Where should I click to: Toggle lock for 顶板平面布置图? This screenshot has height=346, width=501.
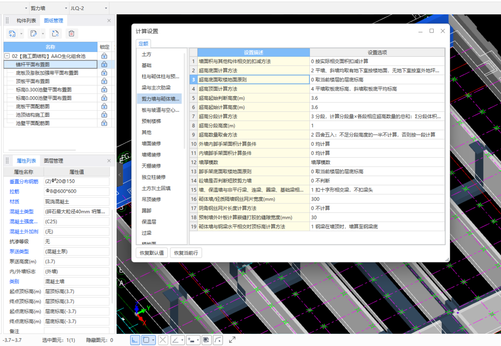pos(104,81)
